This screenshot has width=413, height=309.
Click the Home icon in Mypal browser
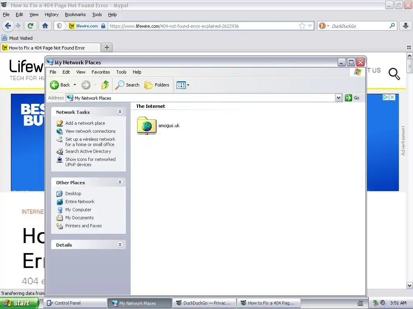point(45,26)
